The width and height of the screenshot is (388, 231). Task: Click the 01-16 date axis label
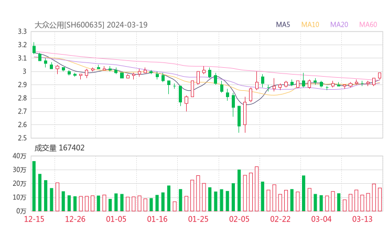157,219
